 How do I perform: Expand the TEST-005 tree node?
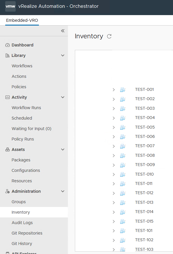[113, 127]
